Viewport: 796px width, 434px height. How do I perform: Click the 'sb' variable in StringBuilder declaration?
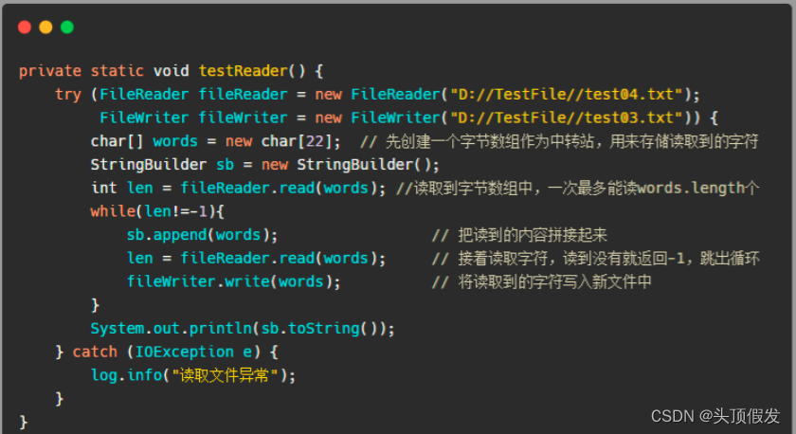point(225,165)
